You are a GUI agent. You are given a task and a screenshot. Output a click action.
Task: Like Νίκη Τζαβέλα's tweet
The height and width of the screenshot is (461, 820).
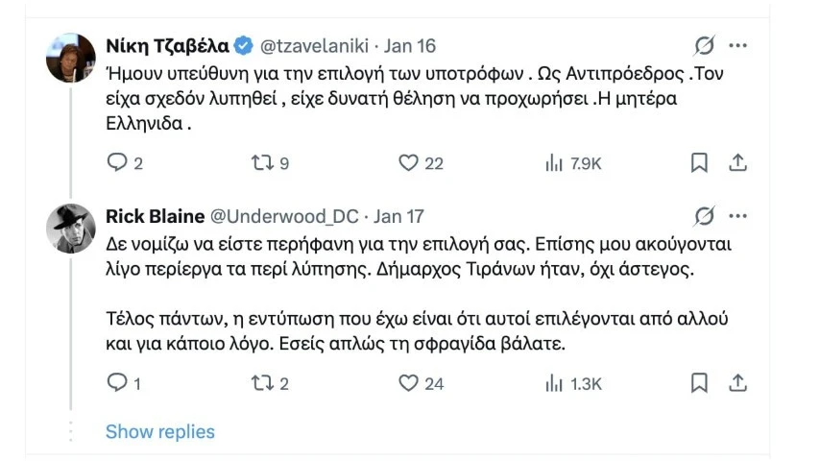click(409, 163)
